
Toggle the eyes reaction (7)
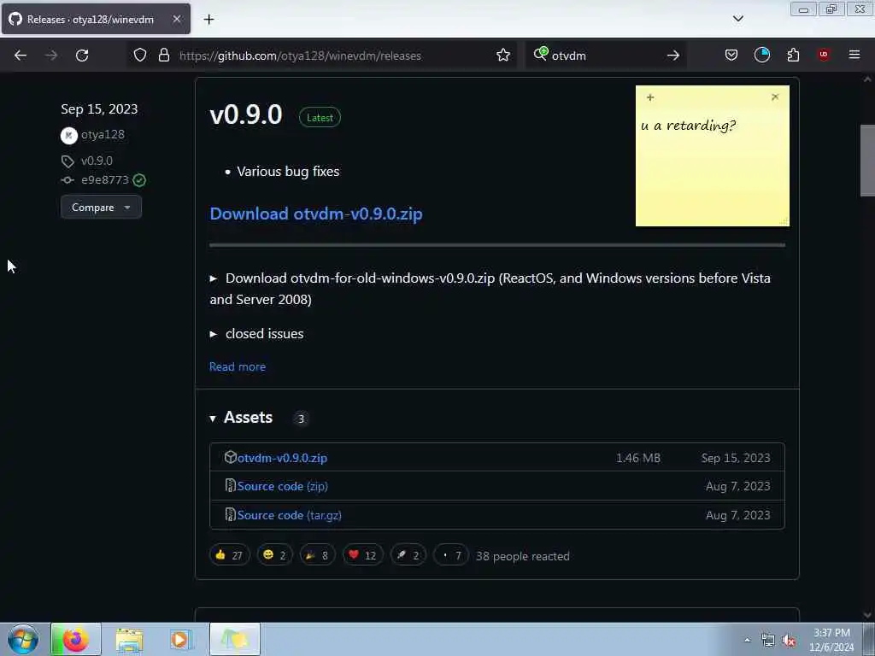451,555
